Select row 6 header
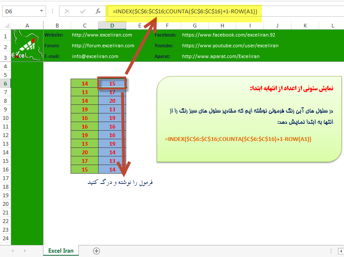 click(6, 84)
